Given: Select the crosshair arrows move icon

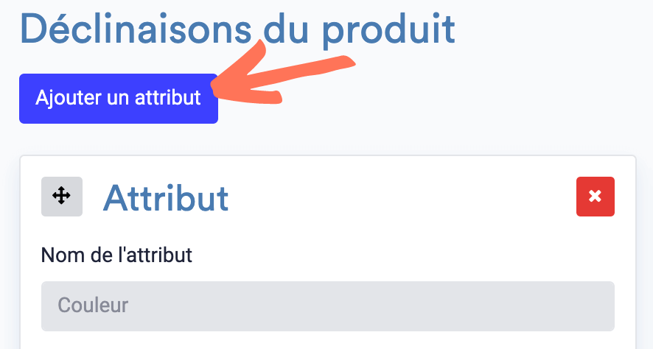Looking at the screenshot, I should pyautogui.click(x=62, y=196).
